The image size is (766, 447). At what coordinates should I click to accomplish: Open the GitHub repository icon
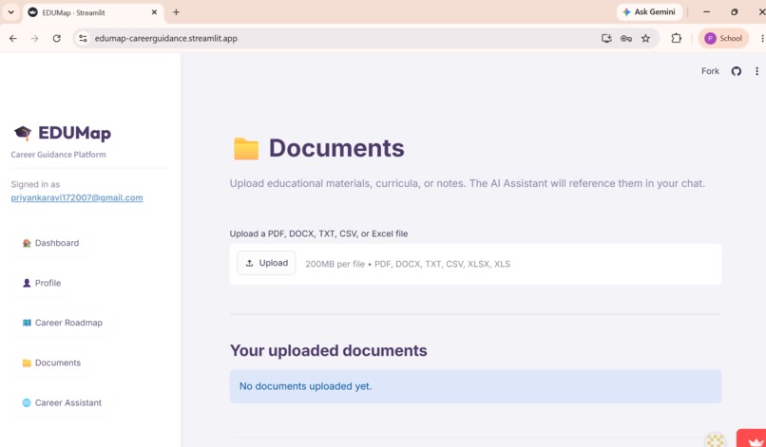[x=737, y=71]
